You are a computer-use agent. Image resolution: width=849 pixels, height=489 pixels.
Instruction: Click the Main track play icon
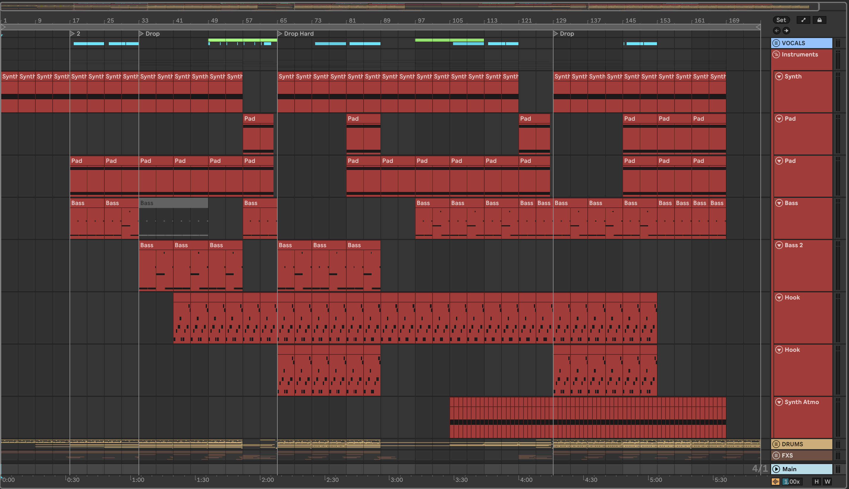(776, 469)
